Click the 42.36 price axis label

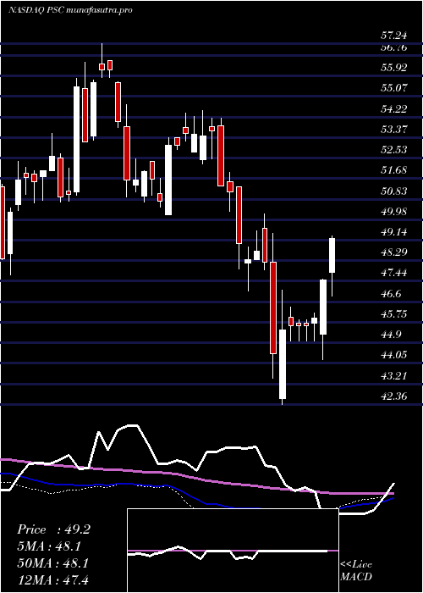click(393, 396)
